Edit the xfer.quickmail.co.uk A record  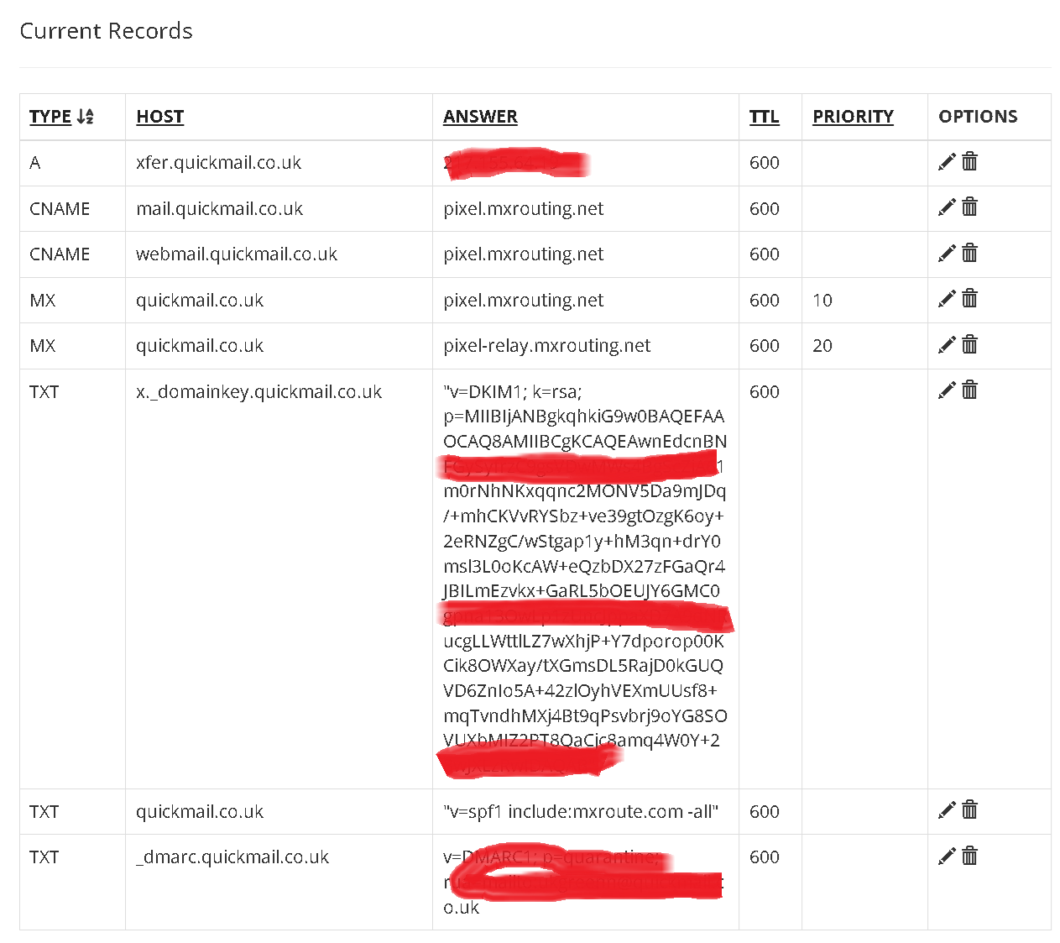(x=947, y=162)
